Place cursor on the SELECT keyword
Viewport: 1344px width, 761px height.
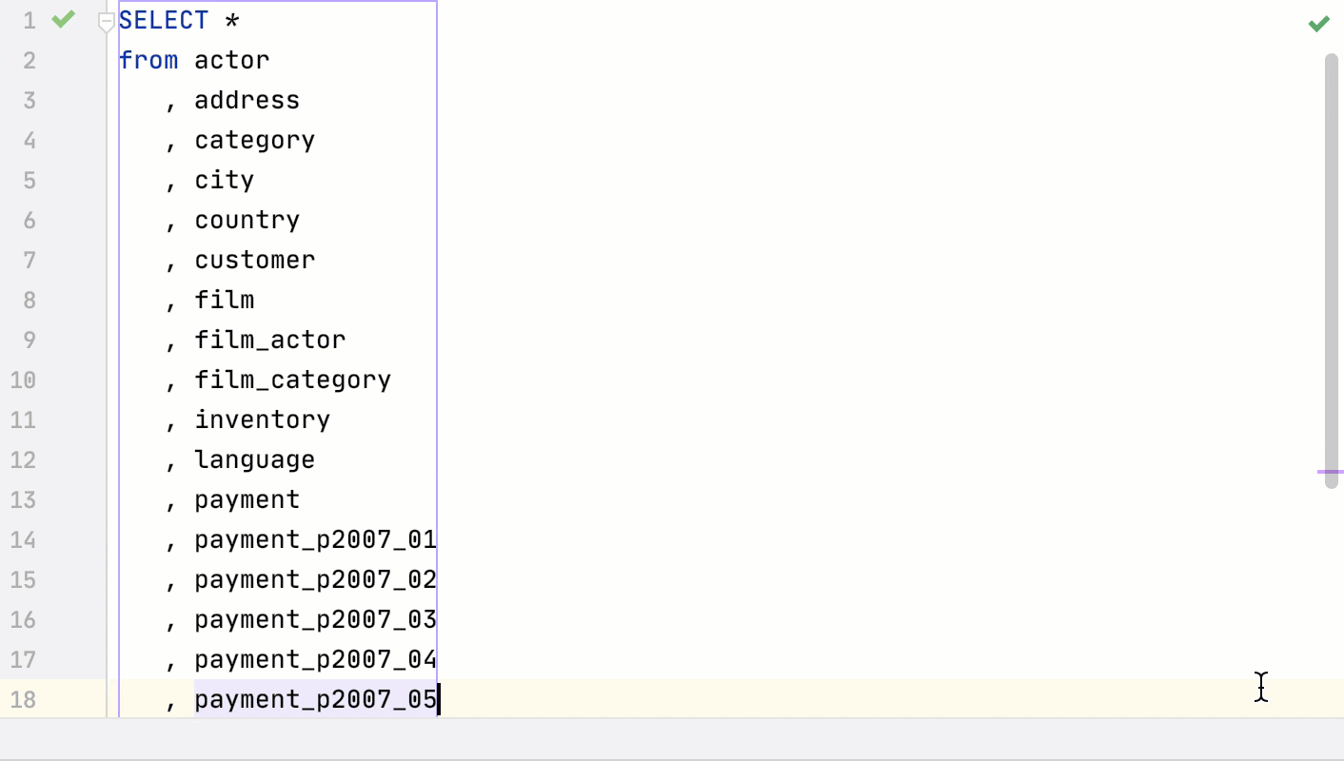coord(164,19)
